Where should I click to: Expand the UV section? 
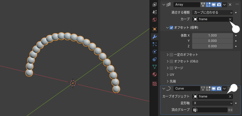168,75
